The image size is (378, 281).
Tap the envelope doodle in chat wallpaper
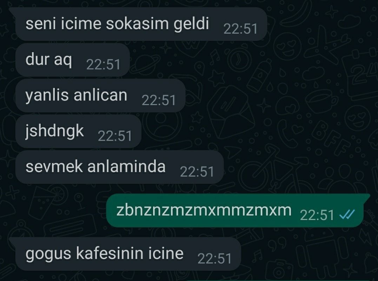tap(231, 112)
